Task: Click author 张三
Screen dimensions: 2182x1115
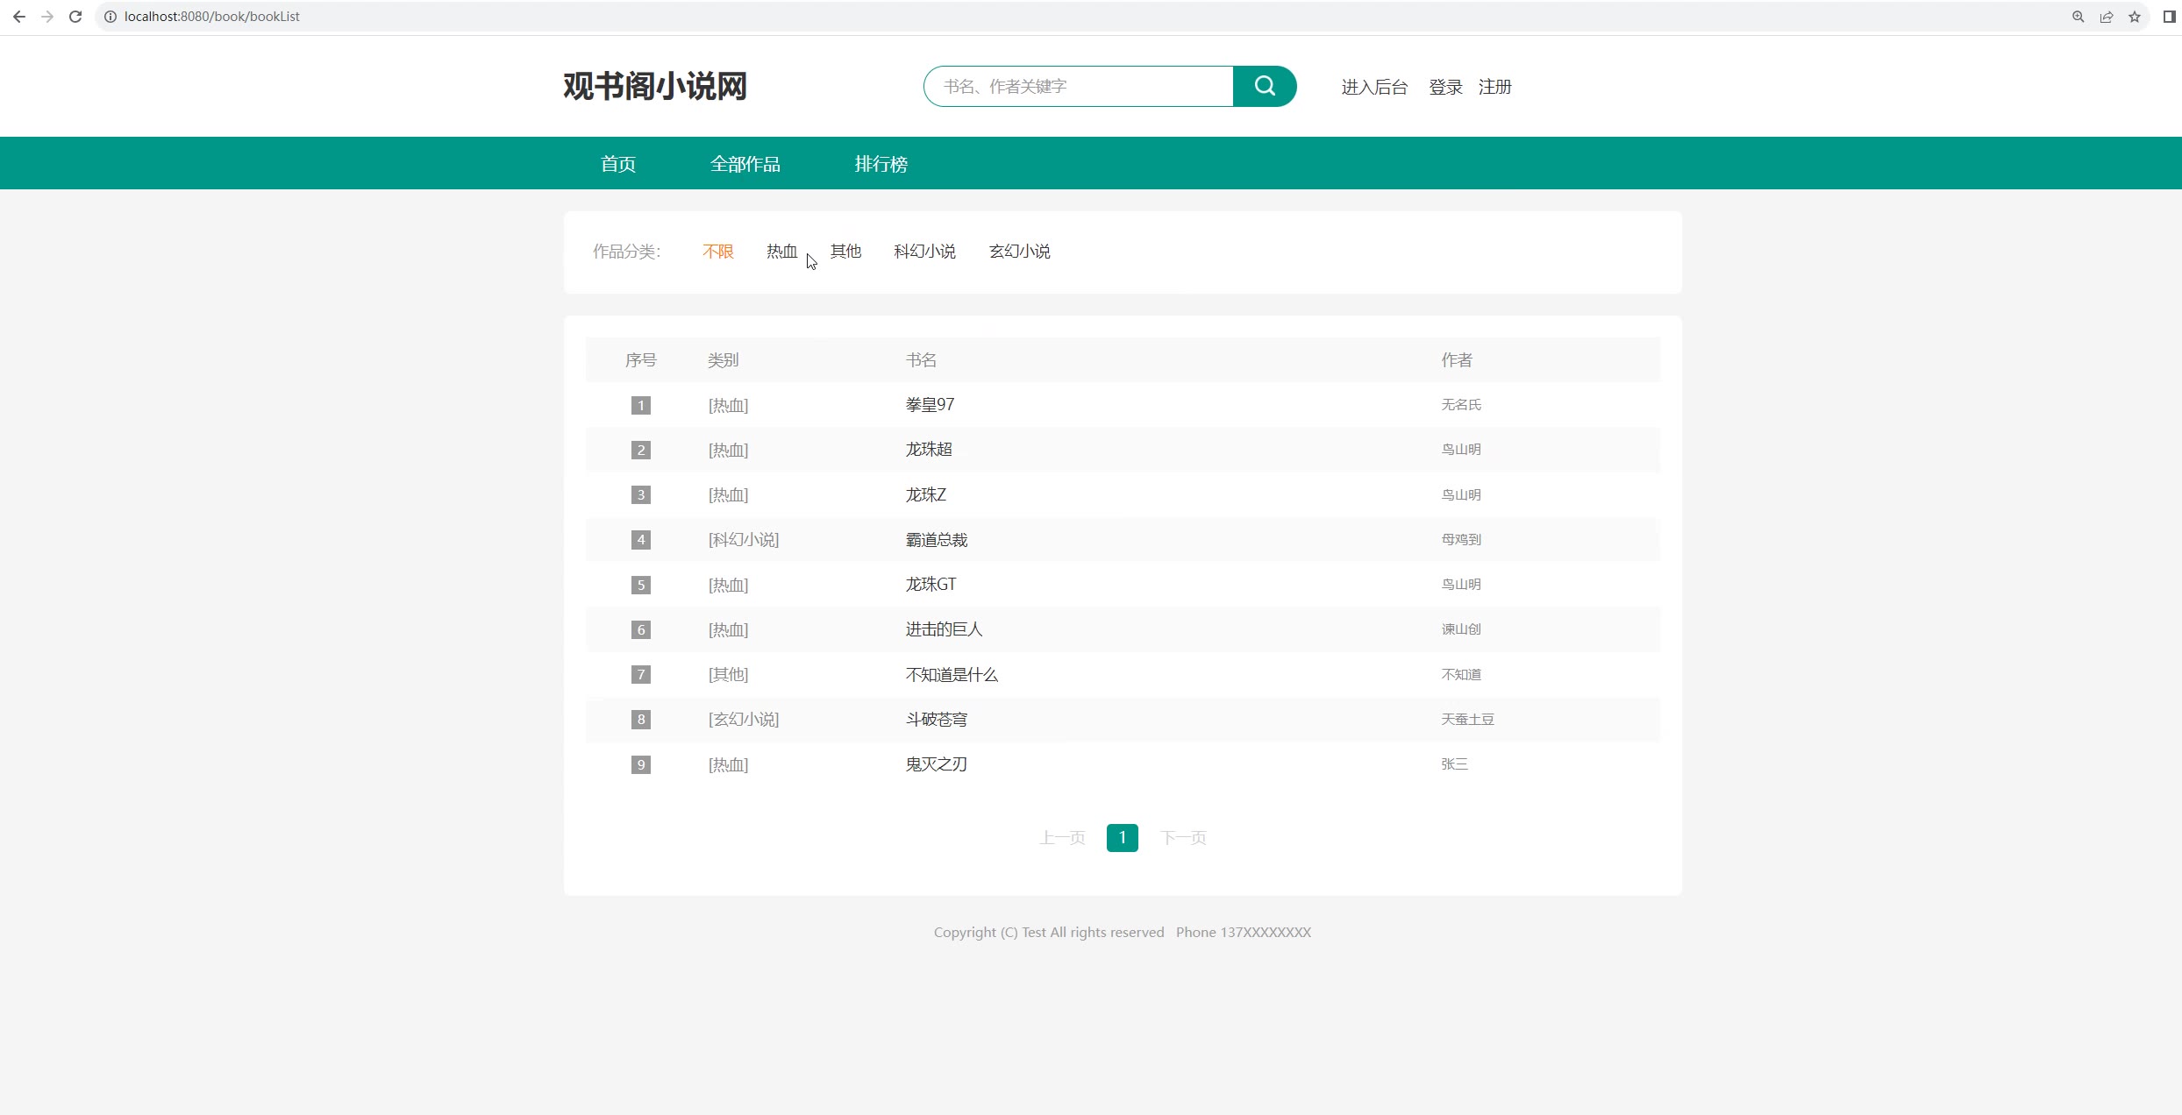Action: (1455, 764)
